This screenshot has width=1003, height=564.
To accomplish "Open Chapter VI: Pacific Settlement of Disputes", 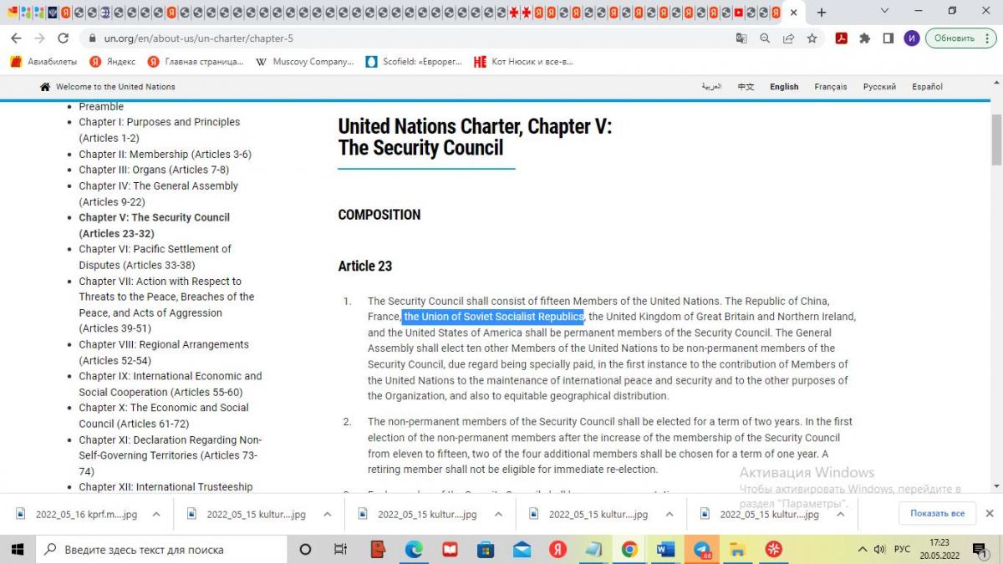I will (x=155, y=257).
